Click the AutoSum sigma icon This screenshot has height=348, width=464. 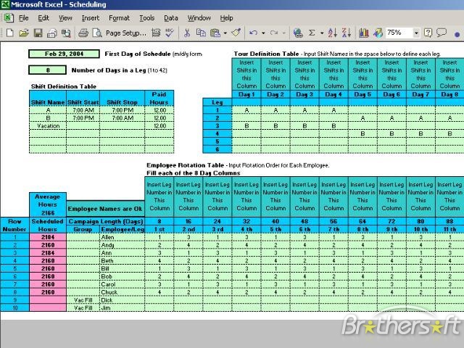click(312, 33)
